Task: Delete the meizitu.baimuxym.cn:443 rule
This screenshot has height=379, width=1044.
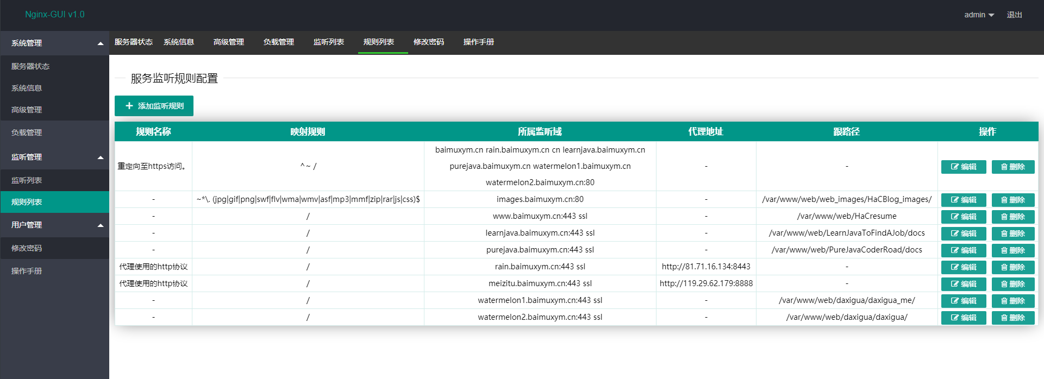Action: tap(1012, 284)
